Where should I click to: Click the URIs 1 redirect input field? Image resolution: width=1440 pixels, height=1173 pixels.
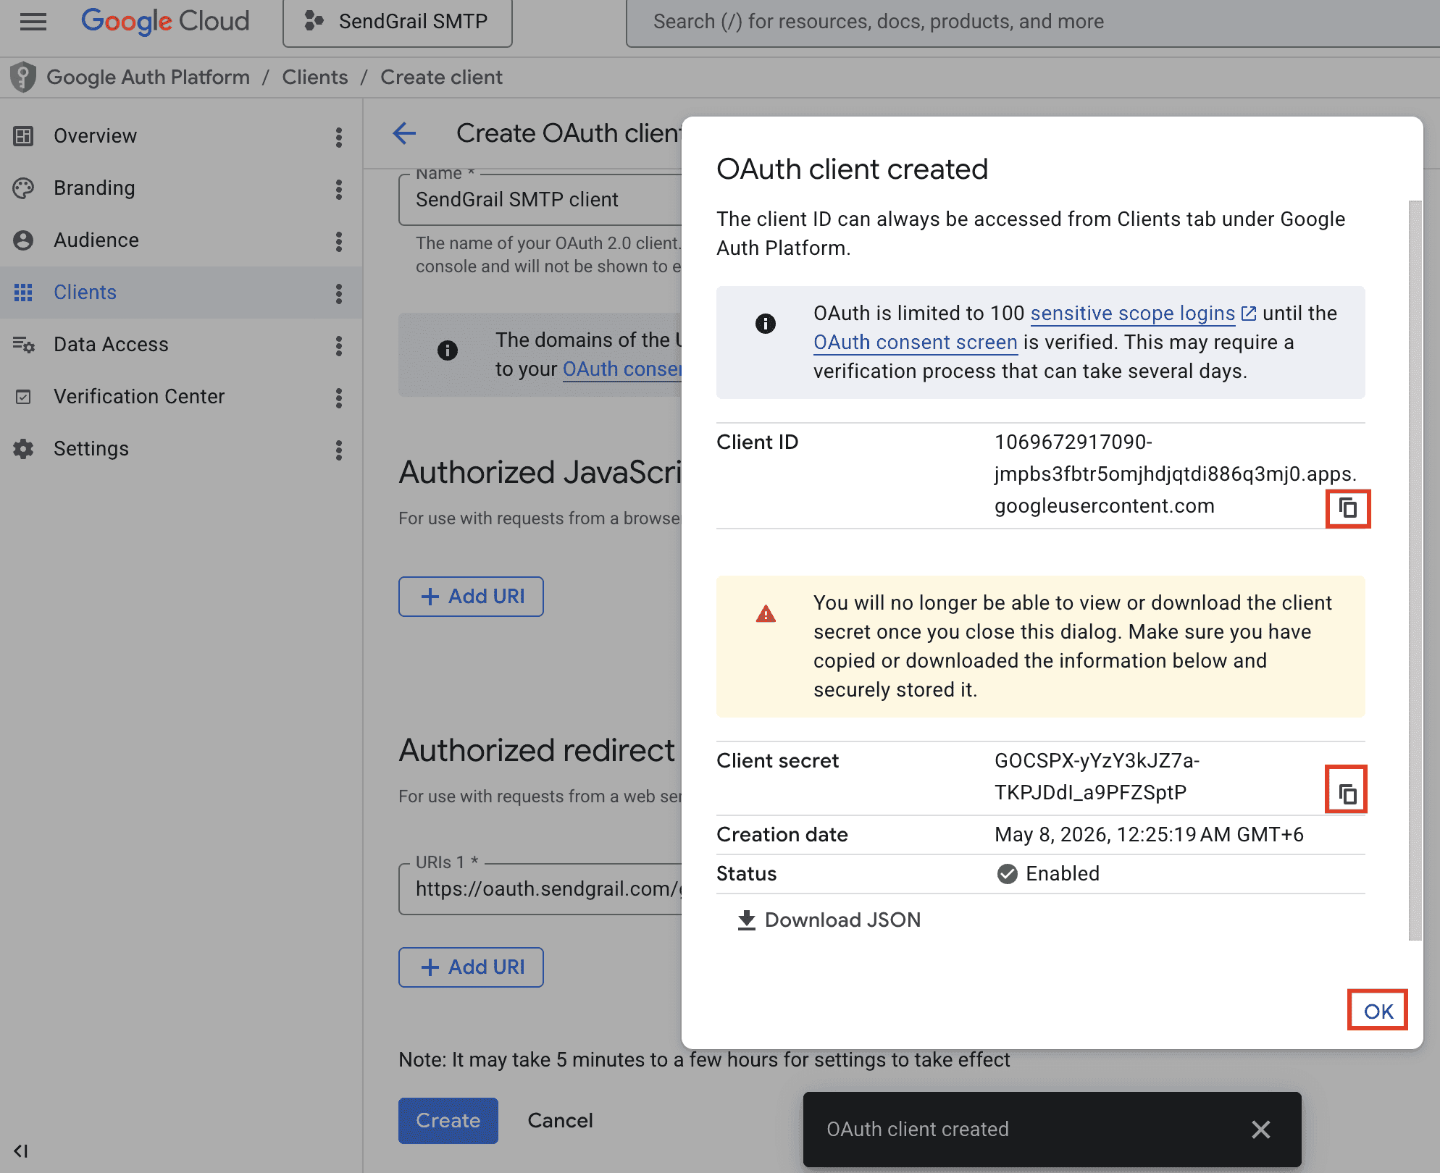point(540,888)
